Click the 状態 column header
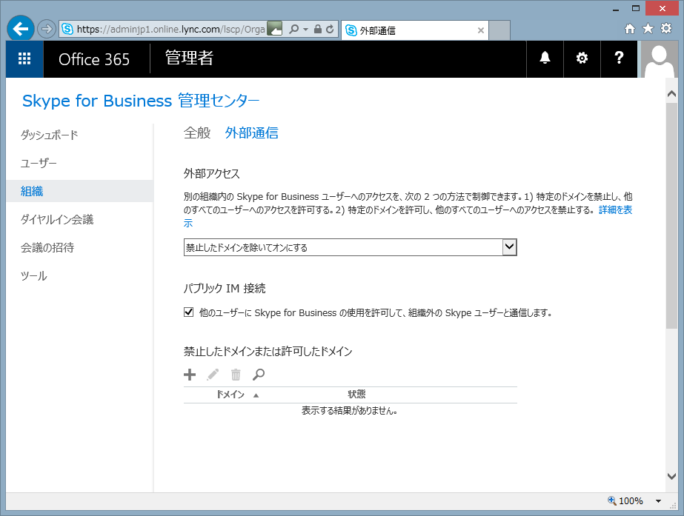 point(356,395)
